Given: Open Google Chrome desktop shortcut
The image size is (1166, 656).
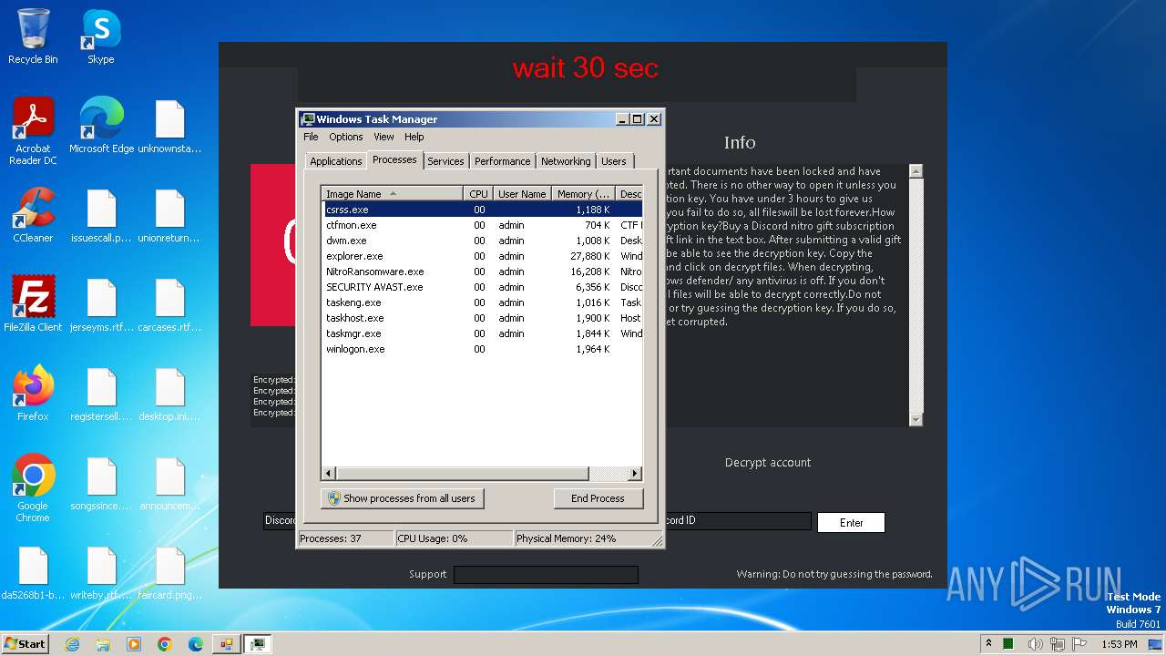Looking at the screenshot, I should [x=33, y=488].
